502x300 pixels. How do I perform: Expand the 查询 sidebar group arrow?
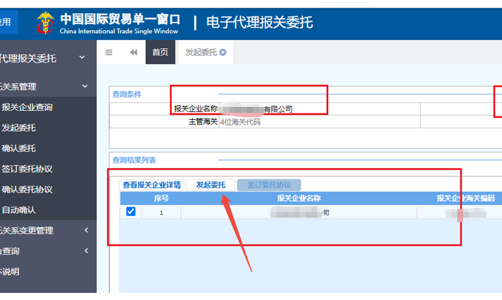tap(86, 251)
